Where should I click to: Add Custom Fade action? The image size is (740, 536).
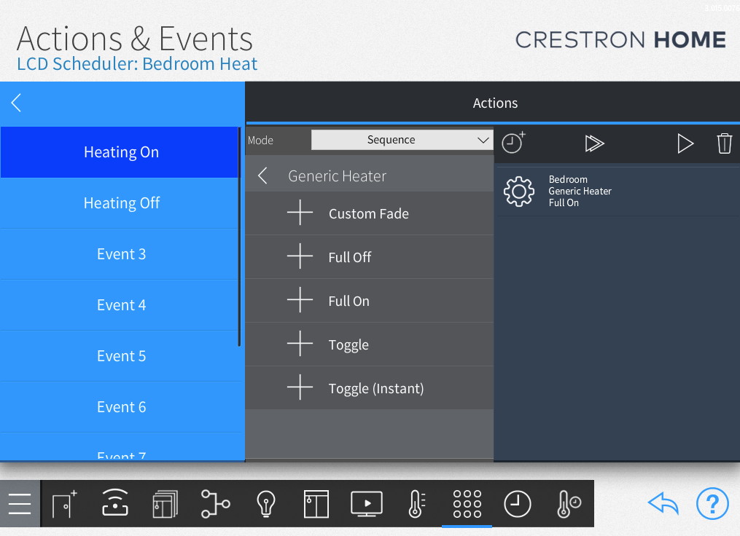(370, 213)
